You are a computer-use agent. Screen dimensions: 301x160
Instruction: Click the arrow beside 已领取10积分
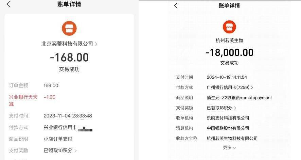pyautogui.click(x=75, y=150)
